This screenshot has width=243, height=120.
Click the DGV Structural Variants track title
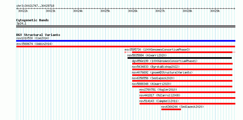coord(38,35)
